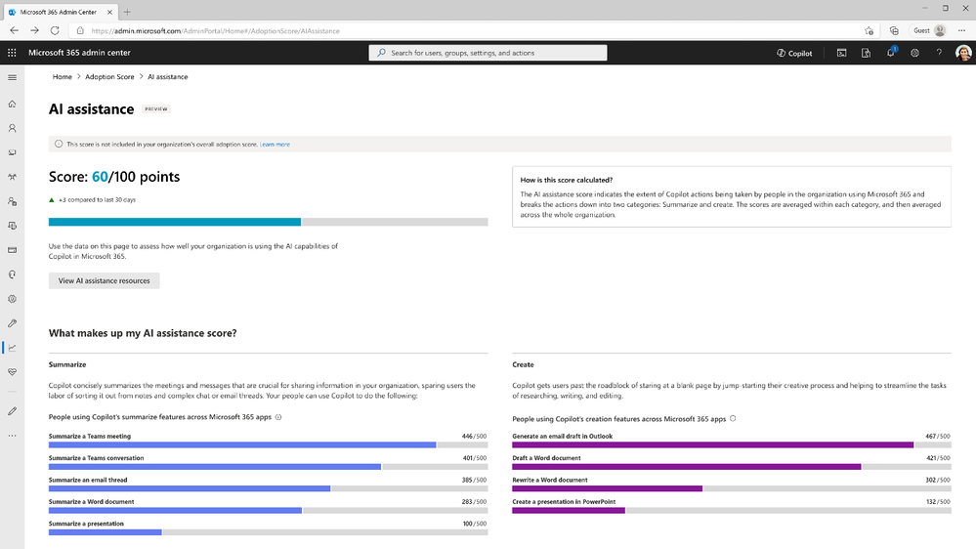This screenshot has width=976, height=549.
Task: Open the Reports chart sidebar icon
Action: pos(12,348)
